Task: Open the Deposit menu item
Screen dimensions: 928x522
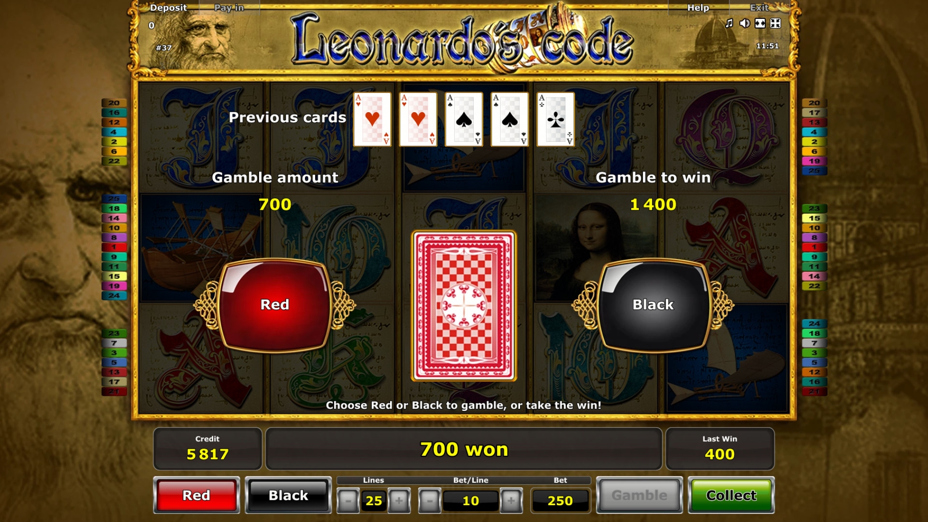Action: pyautogui.click(x=168, y=8)
